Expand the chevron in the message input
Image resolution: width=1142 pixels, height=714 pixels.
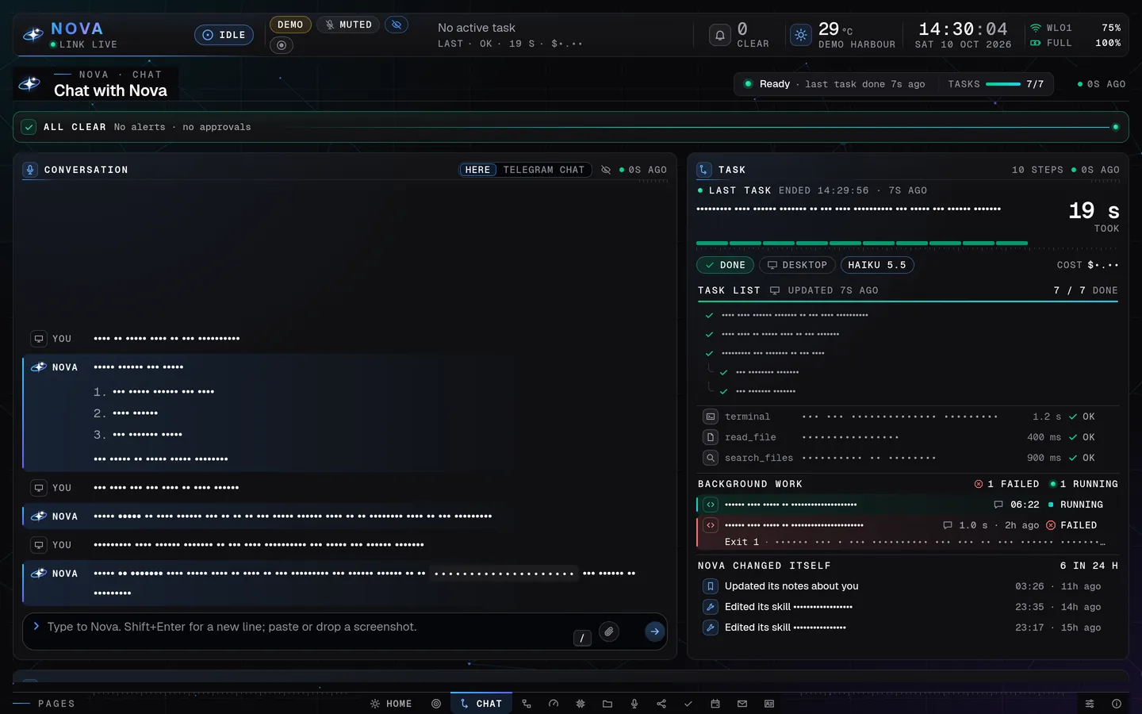[36, 626]
